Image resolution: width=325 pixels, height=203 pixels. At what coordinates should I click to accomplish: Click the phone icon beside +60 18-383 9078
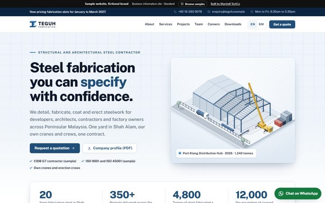tap(175, 12)
